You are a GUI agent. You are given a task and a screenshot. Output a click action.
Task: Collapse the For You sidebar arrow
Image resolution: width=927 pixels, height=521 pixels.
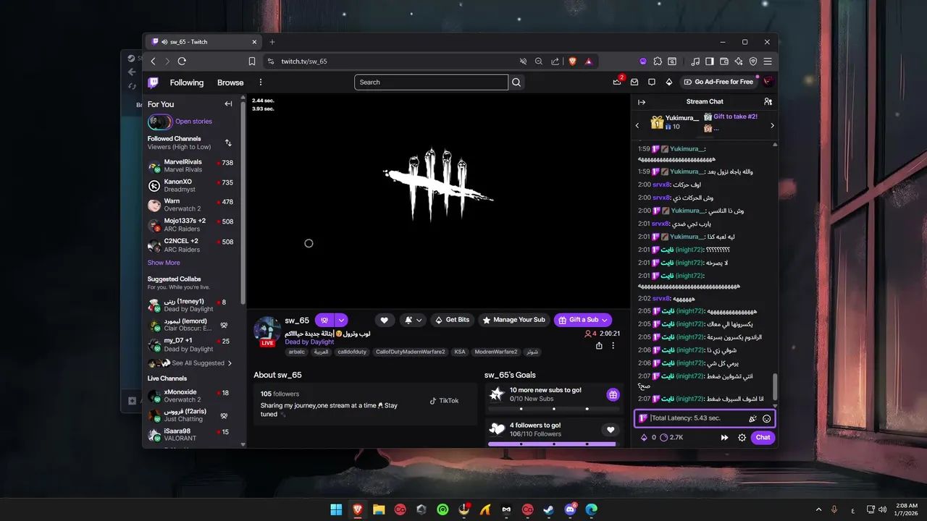click(x=228, y=104)
